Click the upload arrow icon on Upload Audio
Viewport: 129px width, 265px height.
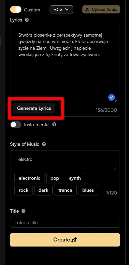pos(87,9)
